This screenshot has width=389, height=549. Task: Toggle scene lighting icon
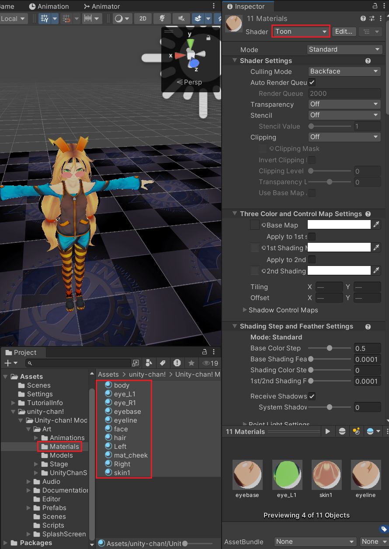click(x=162, y=19)
